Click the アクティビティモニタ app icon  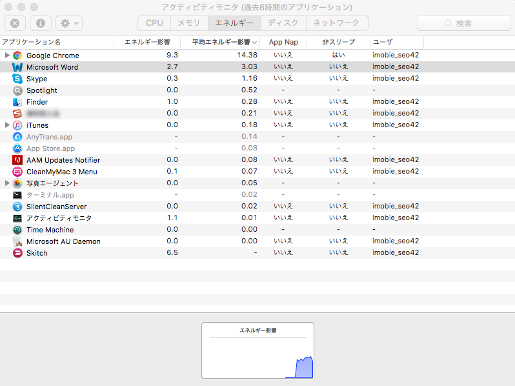coord(17,218)
